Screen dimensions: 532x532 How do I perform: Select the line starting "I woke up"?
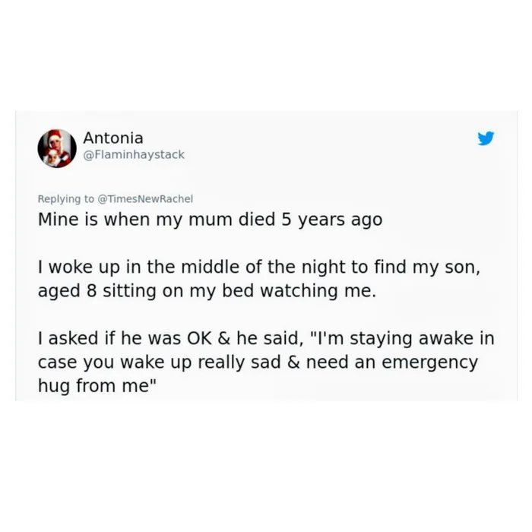click(x=259, y=268)
